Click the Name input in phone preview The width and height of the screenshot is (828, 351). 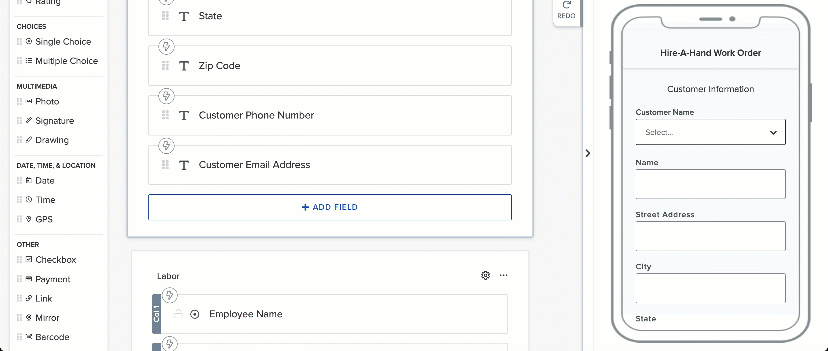pos(710,184)
